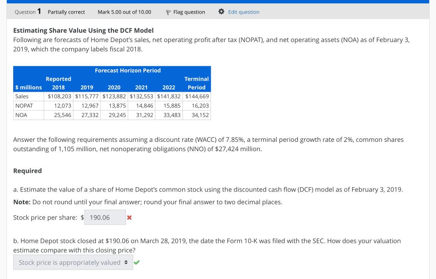
Task: Click the NOPAT row label
Action: (24, 106)
